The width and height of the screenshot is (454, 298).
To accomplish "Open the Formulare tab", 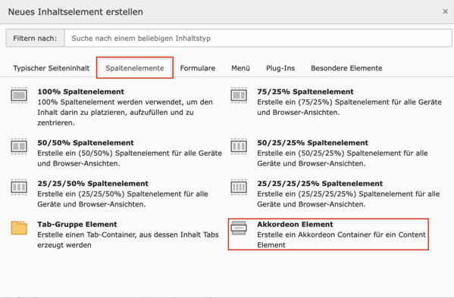I will coord(198,68).
